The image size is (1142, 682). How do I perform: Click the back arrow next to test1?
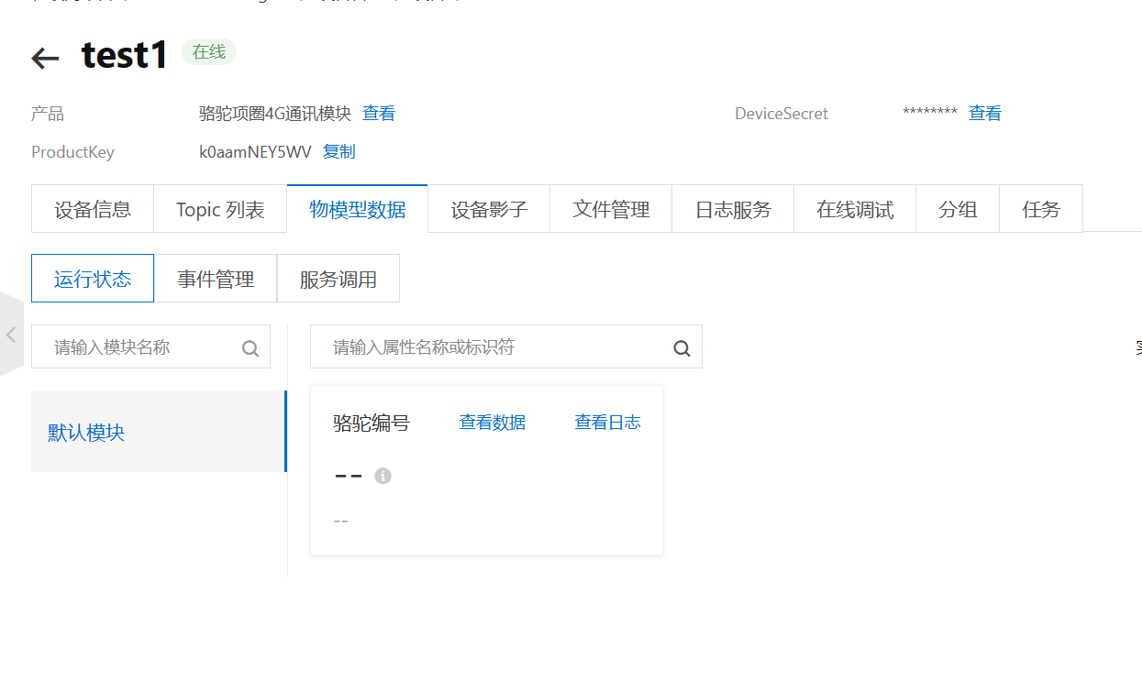45,58
